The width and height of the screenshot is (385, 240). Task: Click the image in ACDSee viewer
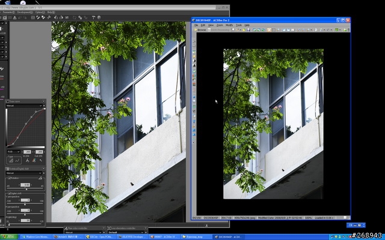pyautogui.click(x=273, y=124)
